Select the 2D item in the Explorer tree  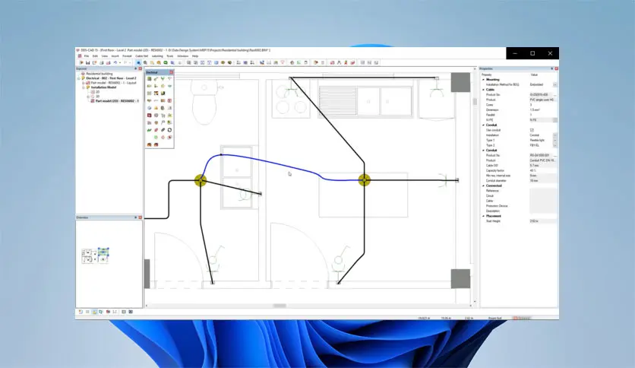pyautogui.click(x=97, y=91)
